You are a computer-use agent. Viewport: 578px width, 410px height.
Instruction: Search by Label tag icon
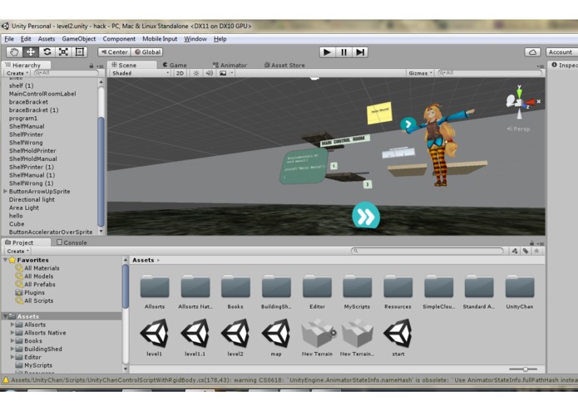coord(526,251)
